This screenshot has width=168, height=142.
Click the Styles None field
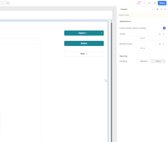pos(143,38)
